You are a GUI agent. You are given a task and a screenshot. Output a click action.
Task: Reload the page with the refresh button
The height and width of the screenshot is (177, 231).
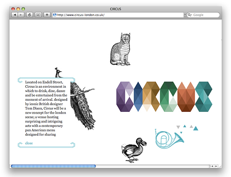pyautogui.click(x=30, y=15)
